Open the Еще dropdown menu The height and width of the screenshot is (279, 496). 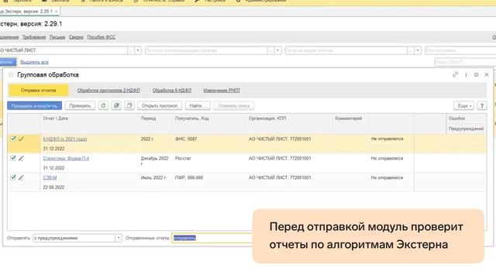pyautogui.click(x=463, y=105)
